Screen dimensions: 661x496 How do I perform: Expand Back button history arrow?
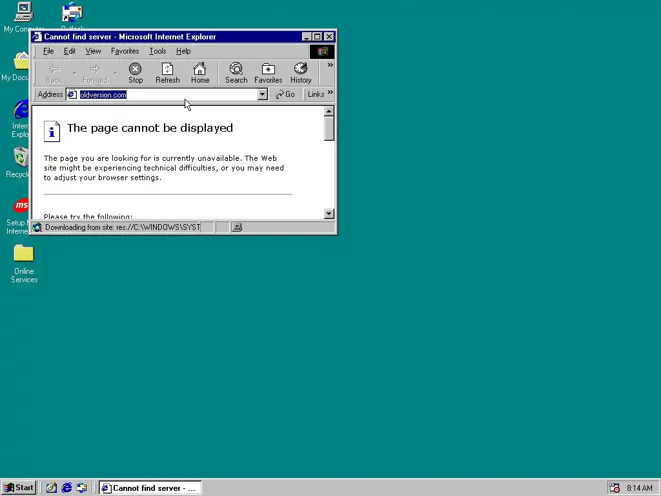(x=74, y=74)
